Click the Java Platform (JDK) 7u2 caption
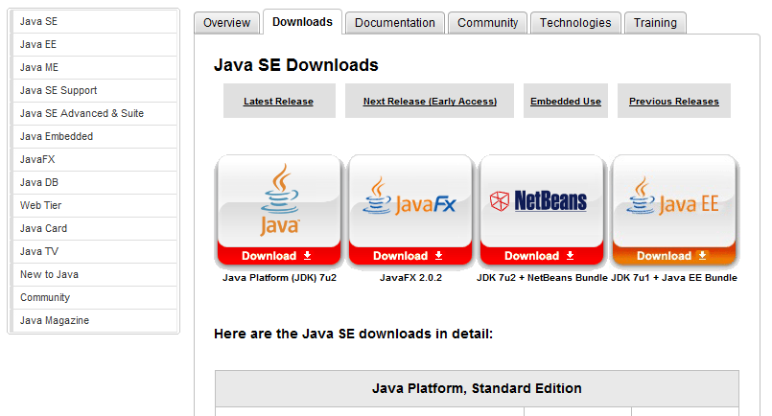The height and width of the screenshot is (416, 772). [x=279, y=278]
